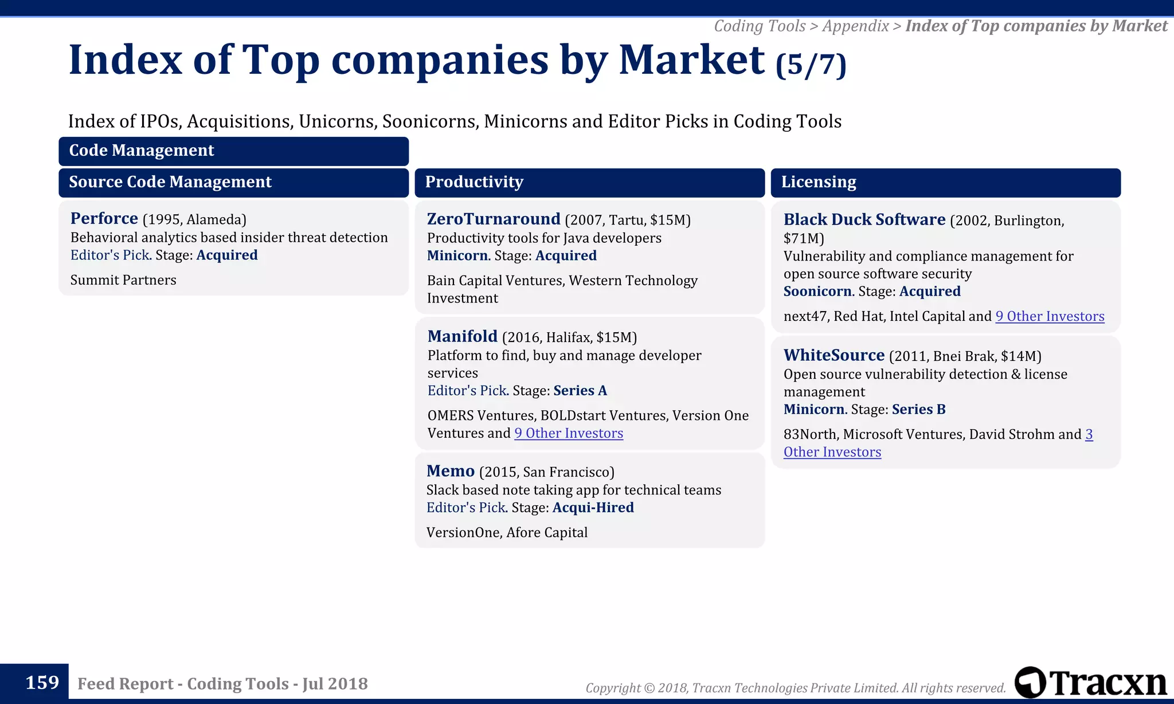Viewport: 1174px width, 704px height.
Task: Select the Code Management header
Action: click(233, 151)
